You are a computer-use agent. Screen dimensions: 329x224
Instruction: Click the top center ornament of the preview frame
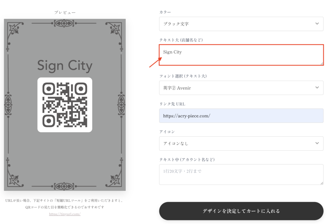click(x=65, y=23)
